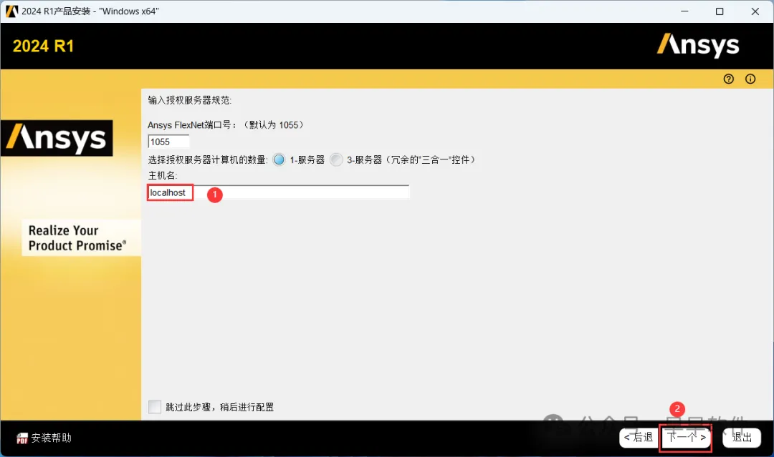Maximize the installer window
Viewport: 774px width, 457px height.
[720, 11]
